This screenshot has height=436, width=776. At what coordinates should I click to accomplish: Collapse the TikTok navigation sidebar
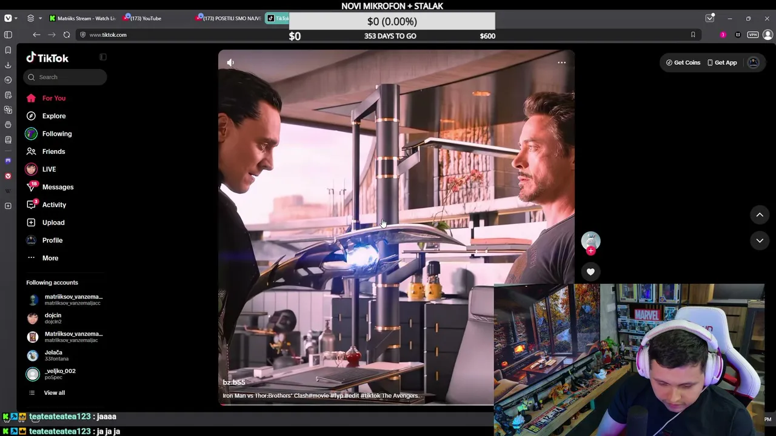tap(103, 58)
